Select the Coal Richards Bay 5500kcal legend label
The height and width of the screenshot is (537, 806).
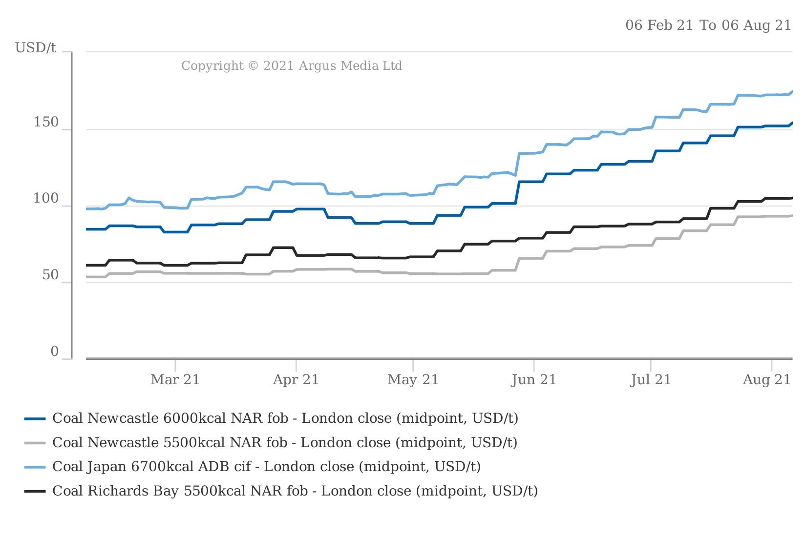[x=295, y=491]
